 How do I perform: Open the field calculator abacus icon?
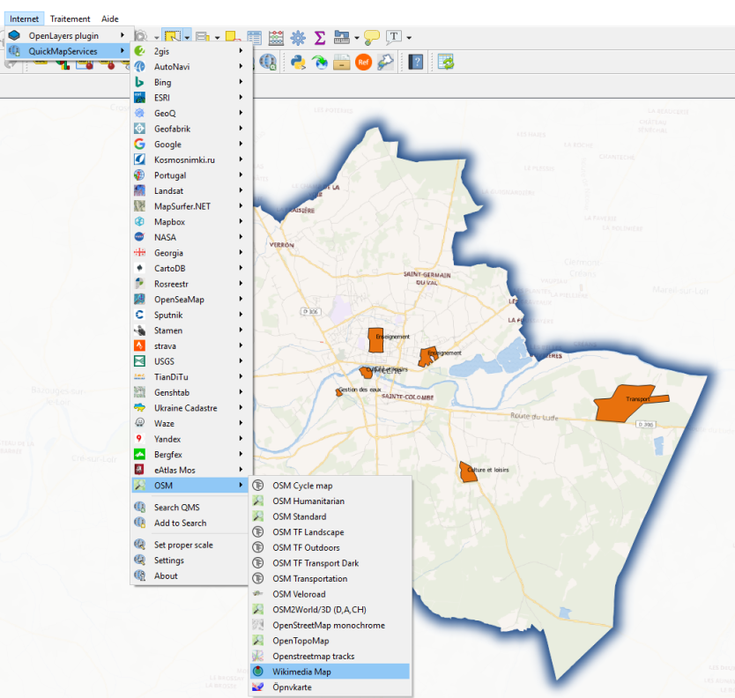pyautogui.click(x=276, y=37)
